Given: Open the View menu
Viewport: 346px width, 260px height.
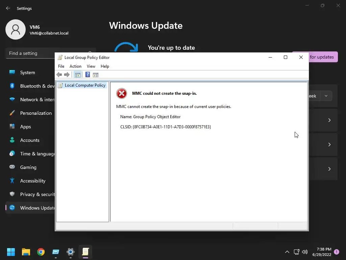Looking at the screenshot, I should click(91, 66).
